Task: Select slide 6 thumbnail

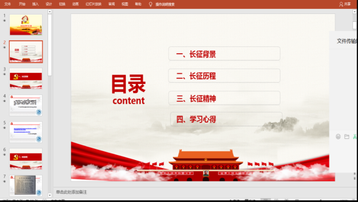Action: pos(26,159)
